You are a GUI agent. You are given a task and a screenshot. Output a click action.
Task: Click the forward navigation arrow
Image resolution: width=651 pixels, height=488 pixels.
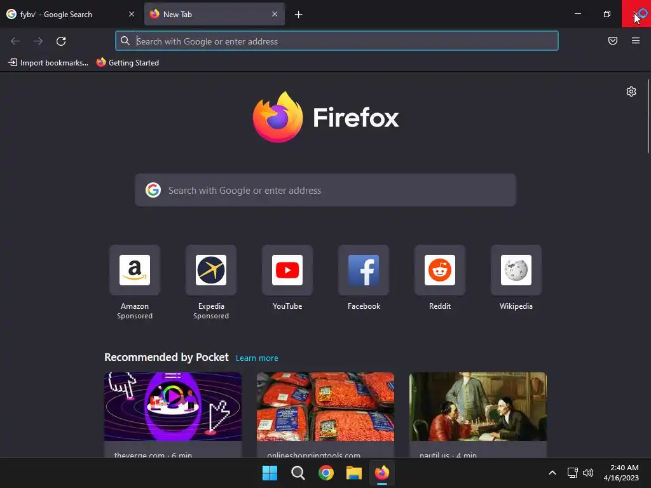[38, 41]
